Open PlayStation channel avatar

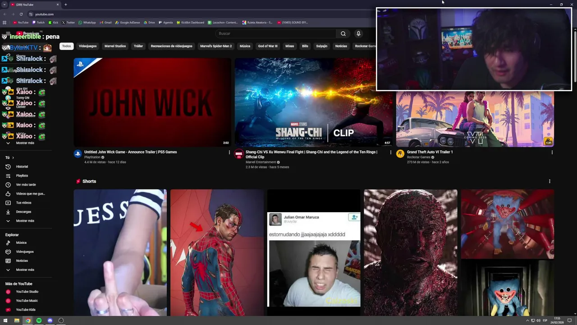78,154
